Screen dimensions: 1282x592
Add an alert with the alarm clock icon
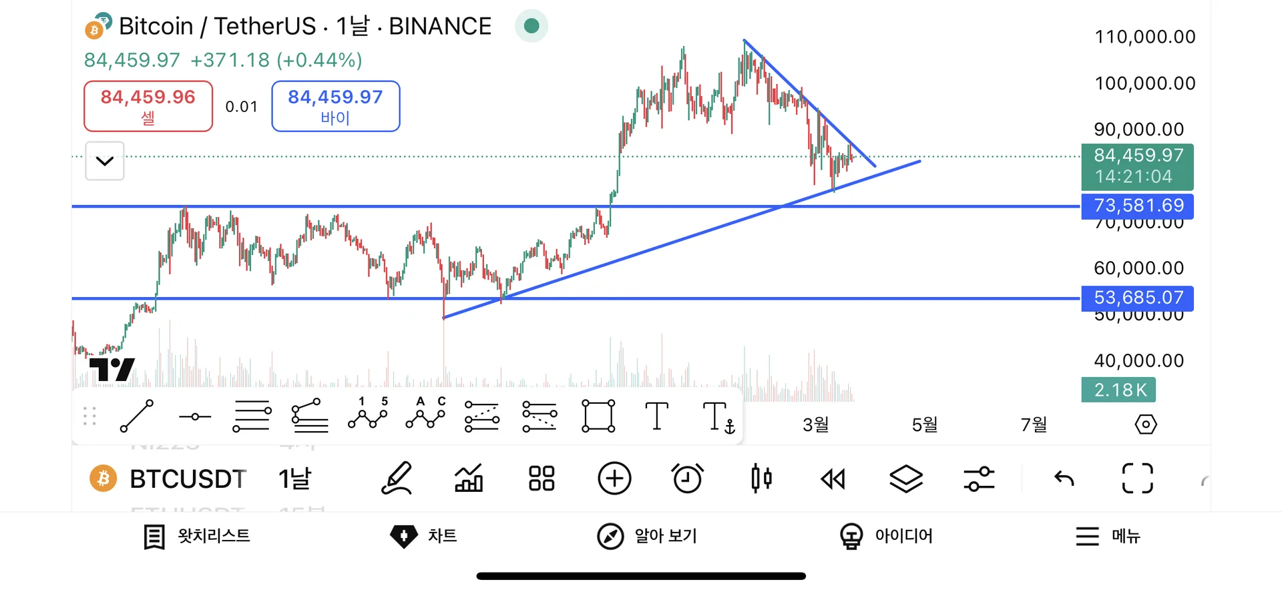(687, 479)
